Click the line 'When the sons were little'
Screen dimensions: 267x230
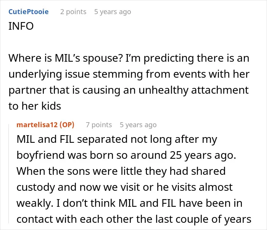point(121,171)
